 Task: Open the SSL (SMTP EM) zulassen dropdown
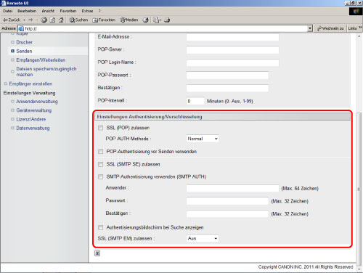[x=203, y=238]
